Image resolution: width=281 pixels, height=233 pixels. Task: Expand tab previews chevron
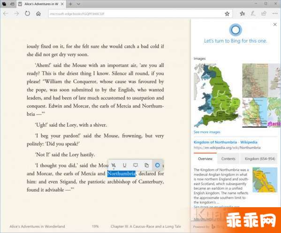78,4
